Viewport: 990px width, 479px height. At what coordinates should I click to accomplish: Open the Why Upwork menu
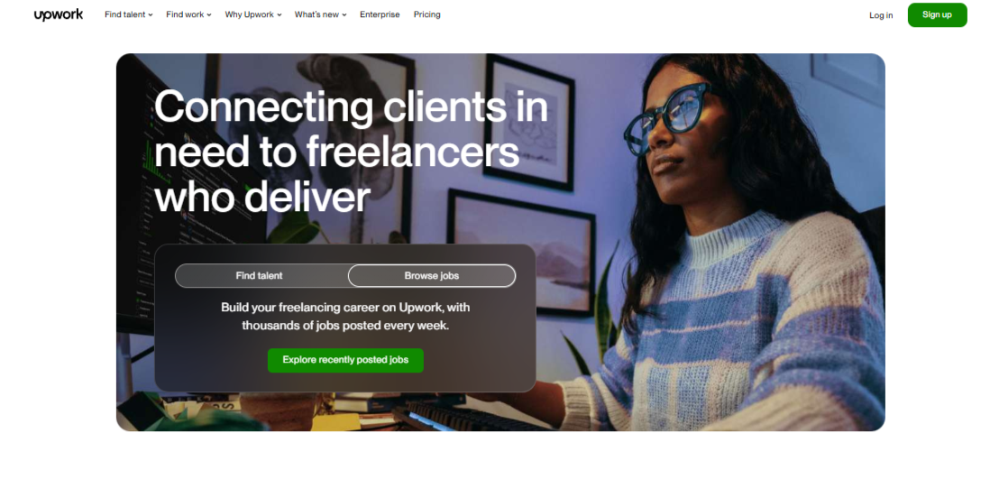coord(253,14)
